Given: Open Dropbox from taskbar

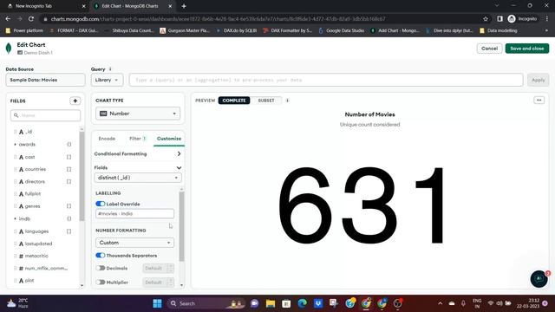Looking at the screenshot, I should click(318, 303).
